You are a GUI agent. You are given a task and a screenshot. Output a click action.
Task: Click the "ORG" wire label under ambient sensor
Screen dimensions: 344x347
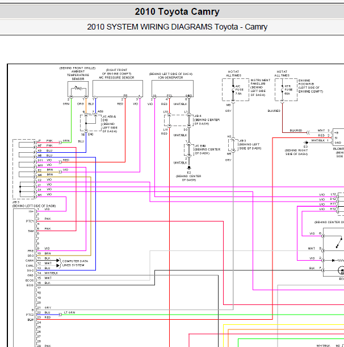(80, 104)
